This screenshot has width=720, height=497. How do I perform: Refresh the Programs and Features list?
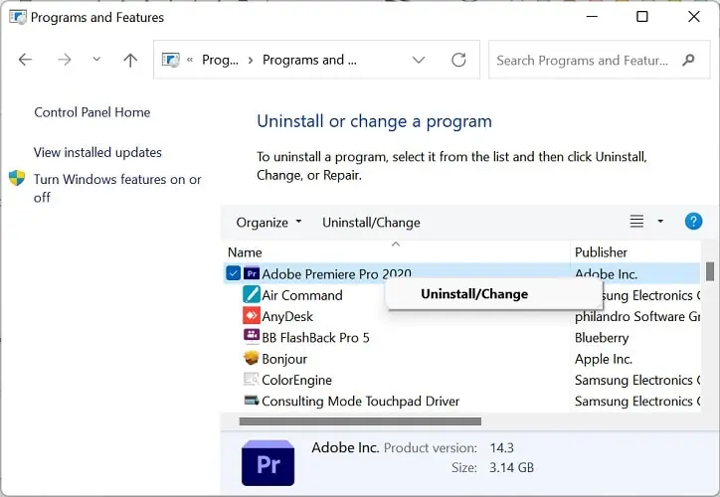tap(458, 60)
